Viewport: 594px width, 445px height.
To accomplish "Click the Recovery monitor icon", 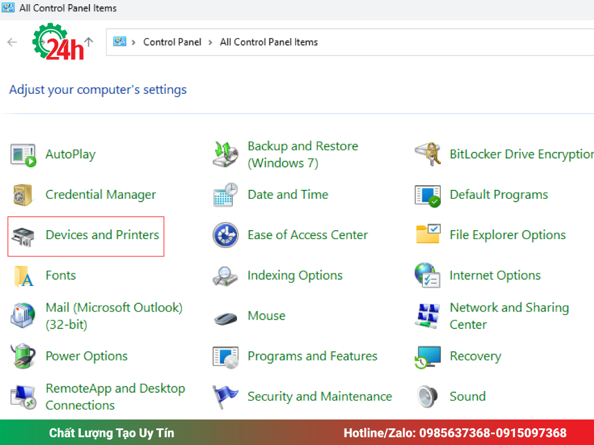I will point(428,357).
